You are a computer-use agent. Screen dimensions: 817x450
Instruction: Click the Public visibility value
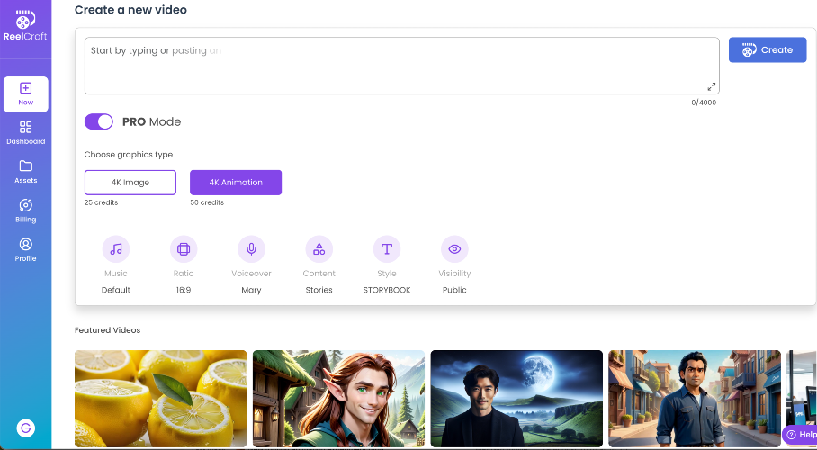click(x=454, y=290)
